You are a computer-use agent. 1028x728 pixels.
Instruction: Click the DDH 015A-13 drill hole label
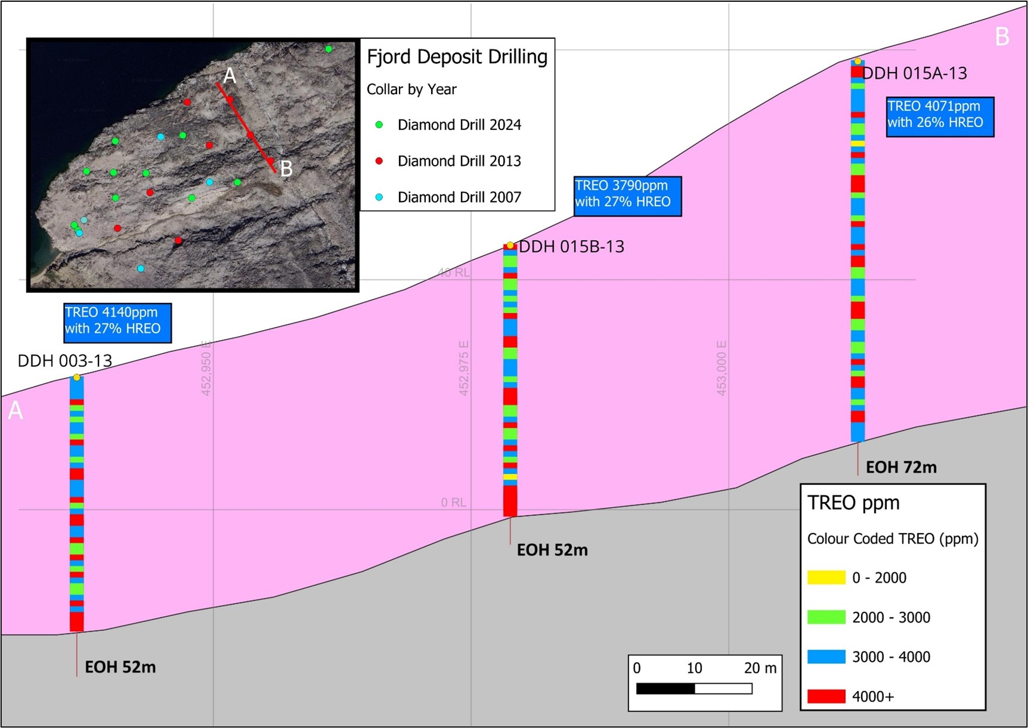[914, 73]
